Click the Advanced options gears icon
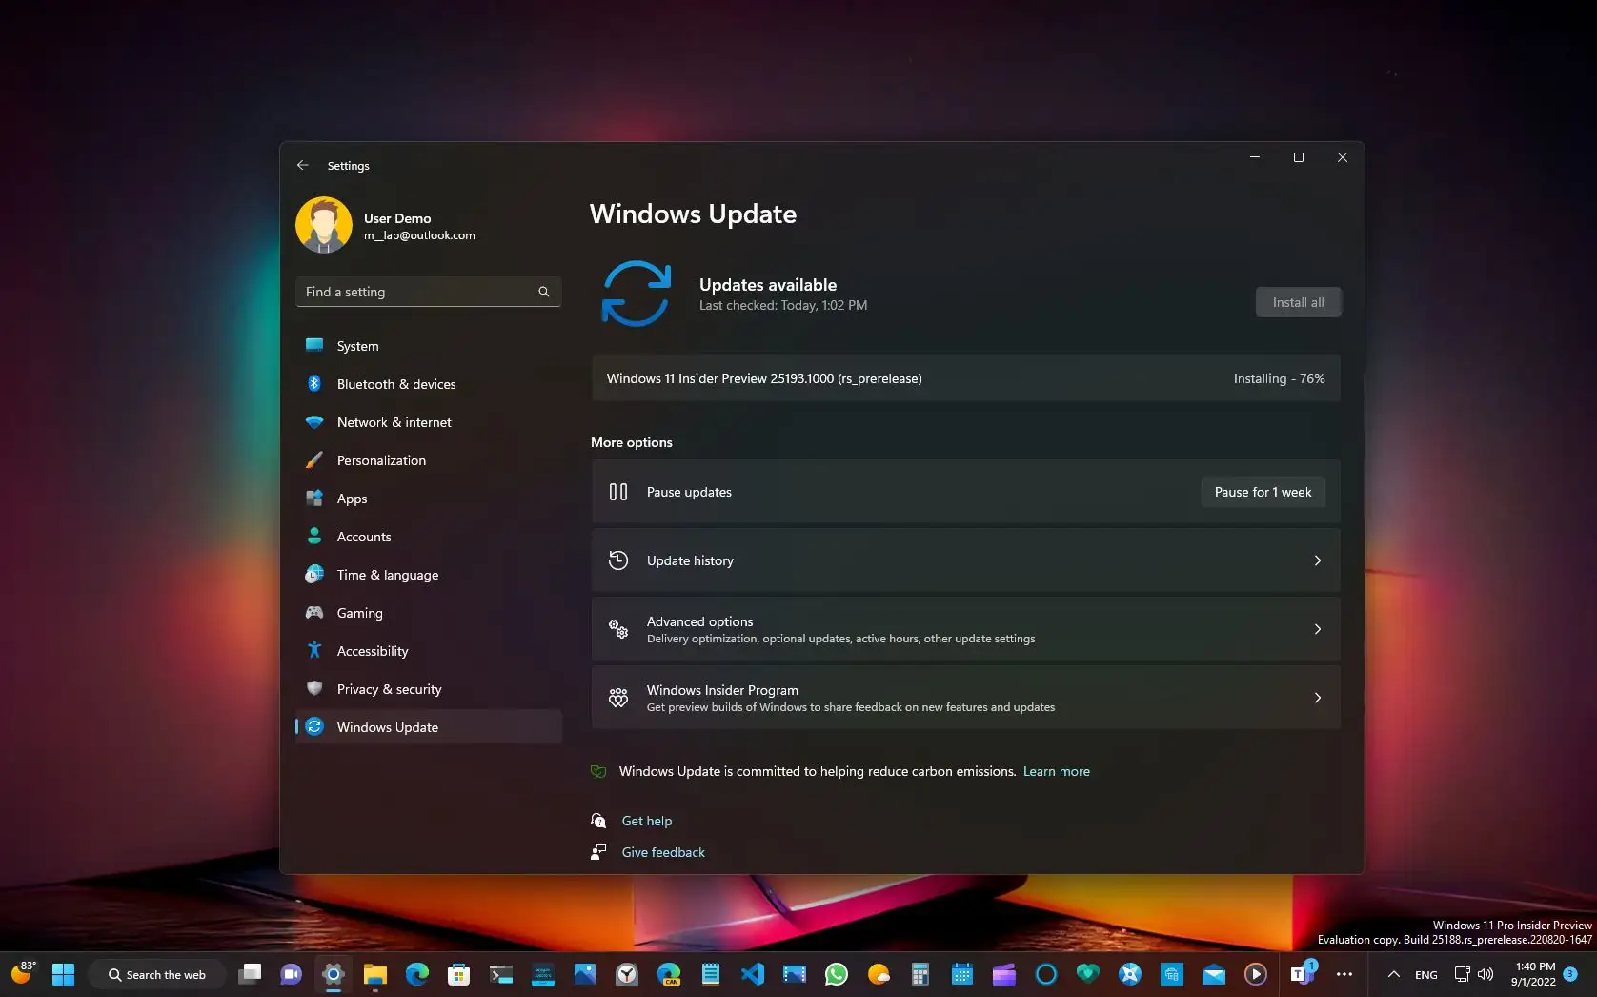Image resolution: width=1597 pixels, height=997 pixels. click(618, 629)
